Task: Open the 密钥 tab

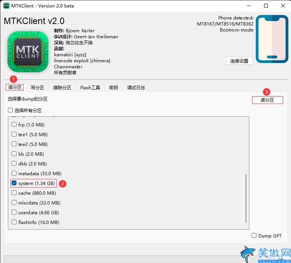Action: point(113,87)
